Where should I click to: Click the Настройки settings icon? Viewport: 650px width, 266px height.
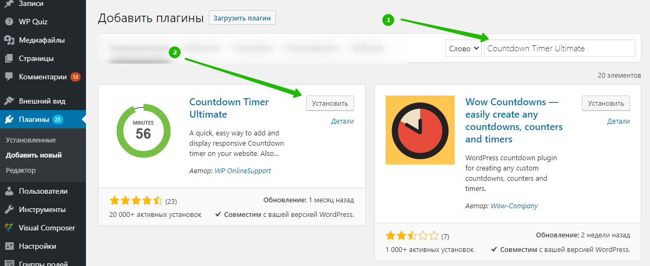point(9,246)
